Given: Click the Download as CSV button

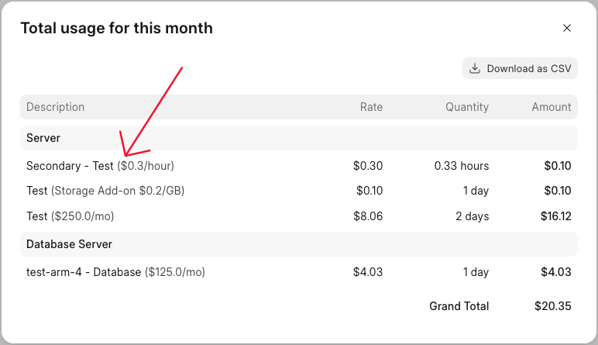Looking at the screenshot, I should click(520, 68).
